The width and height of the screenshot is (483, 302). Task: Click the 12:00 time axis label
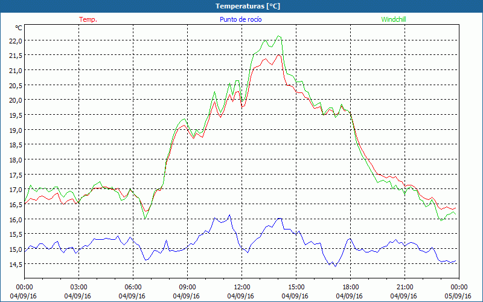[242, 287]
